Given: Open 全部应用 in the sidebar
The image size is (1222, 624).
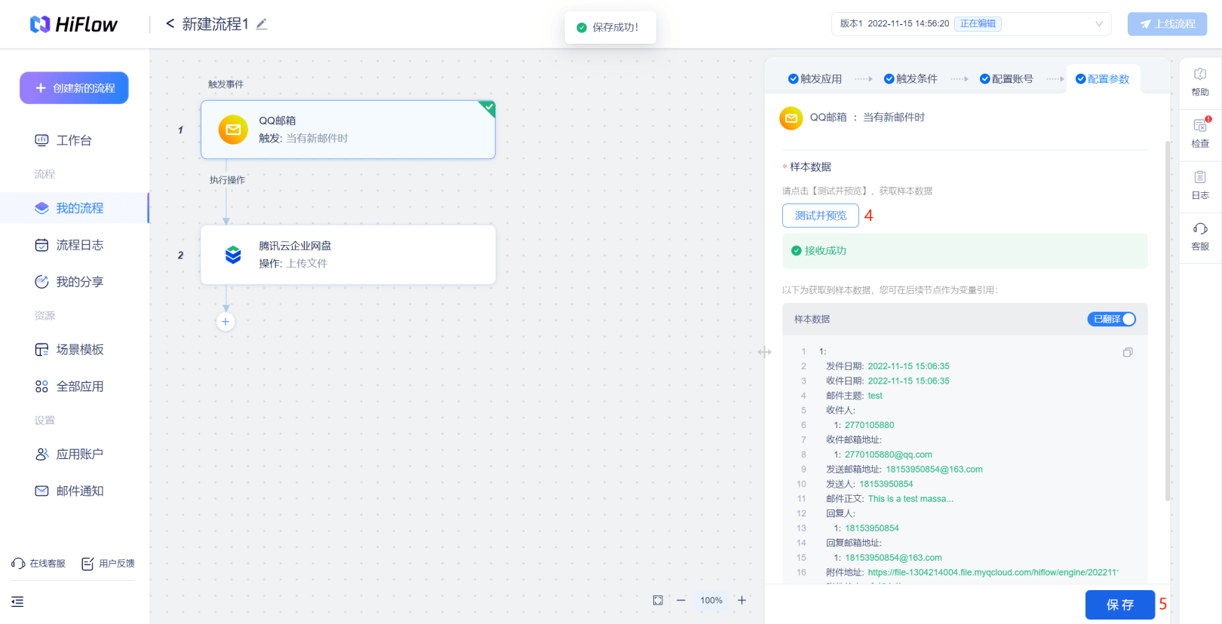Looking at the screenshot, I should (x=74, y=387).
